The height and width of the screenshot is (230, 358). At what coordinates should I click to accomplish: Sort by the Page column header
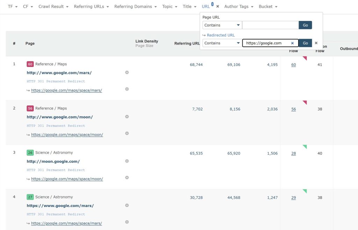pyautogui.click(x=30, y=43)
